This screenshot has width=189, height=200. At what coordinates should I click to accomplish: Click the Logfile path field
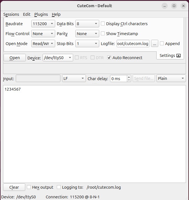(x=133, y=43)
